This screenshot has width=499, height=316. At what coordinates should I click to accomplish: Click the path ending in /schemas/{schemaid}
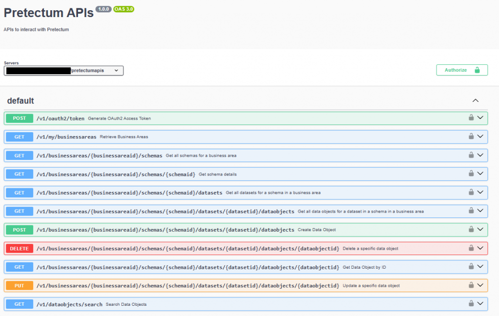pyautogui.click(x=116, y=174)
